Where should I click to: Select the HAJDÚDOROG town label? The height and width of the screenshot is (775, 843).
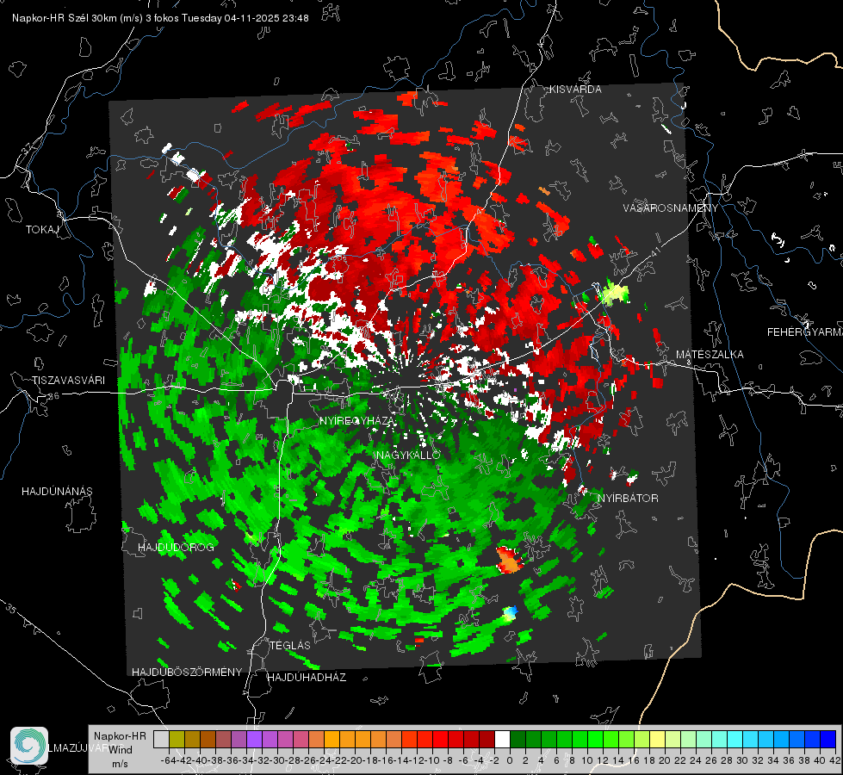pyautogui.click(x=176, y=548)
